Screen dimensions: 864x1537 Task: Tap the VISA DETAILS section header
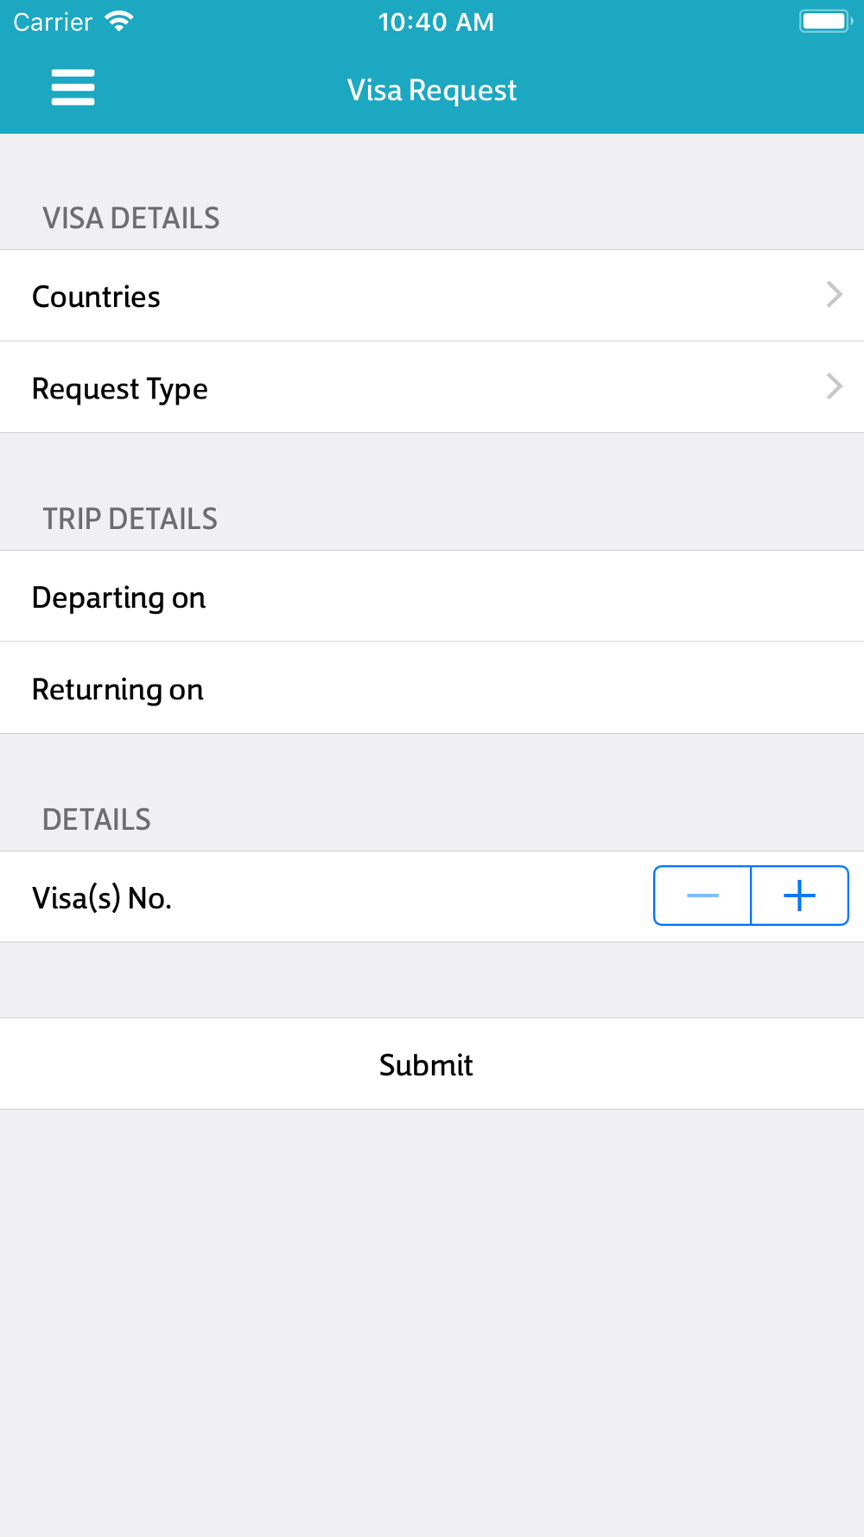coord(131,218)
